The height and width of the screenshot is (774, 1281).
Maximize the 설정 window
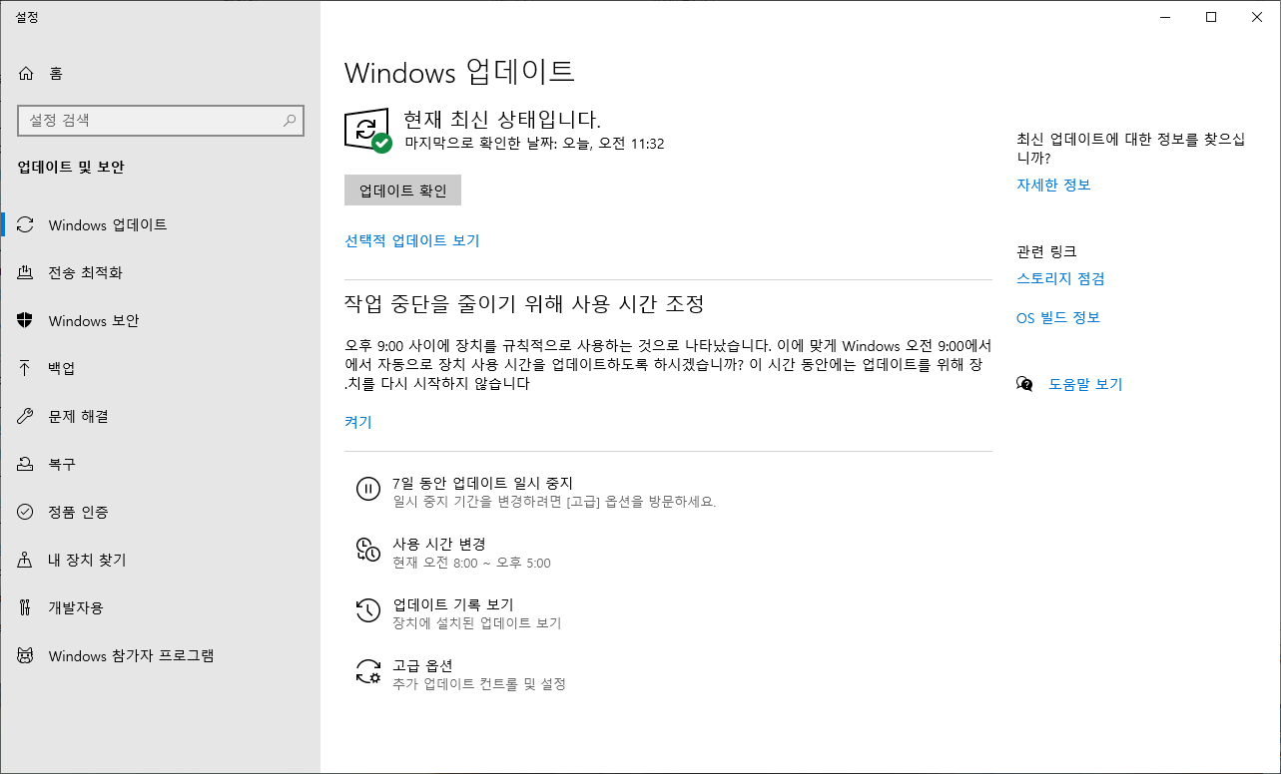1211,17
